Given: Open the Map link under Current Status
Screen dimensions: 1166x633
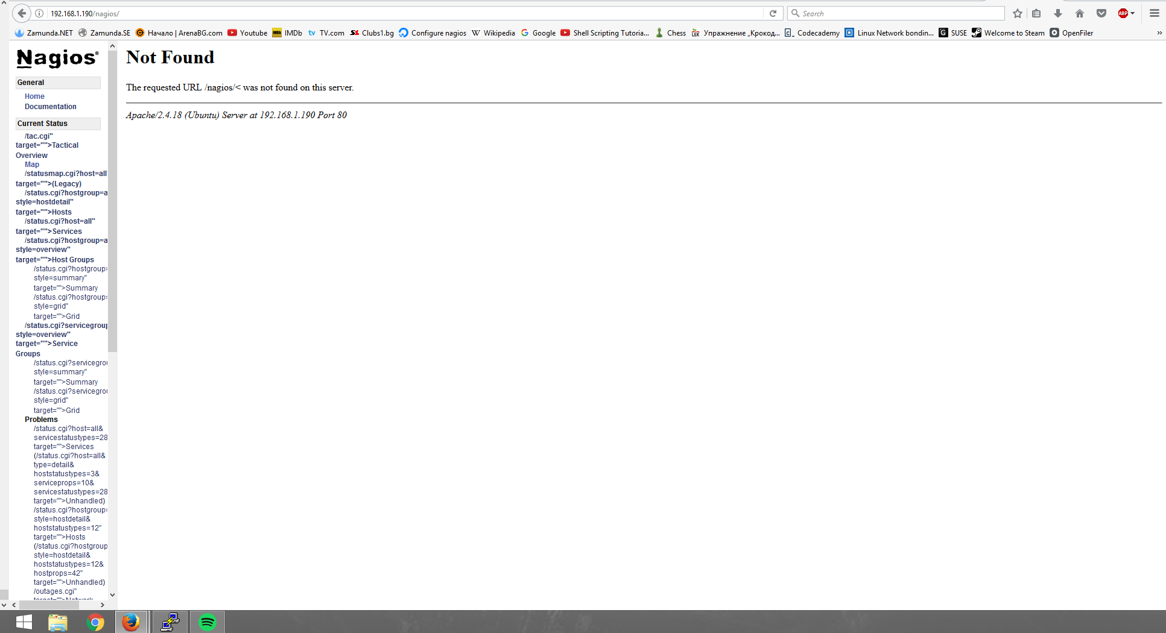Looking at the screenshot, I should click(32, 165).
